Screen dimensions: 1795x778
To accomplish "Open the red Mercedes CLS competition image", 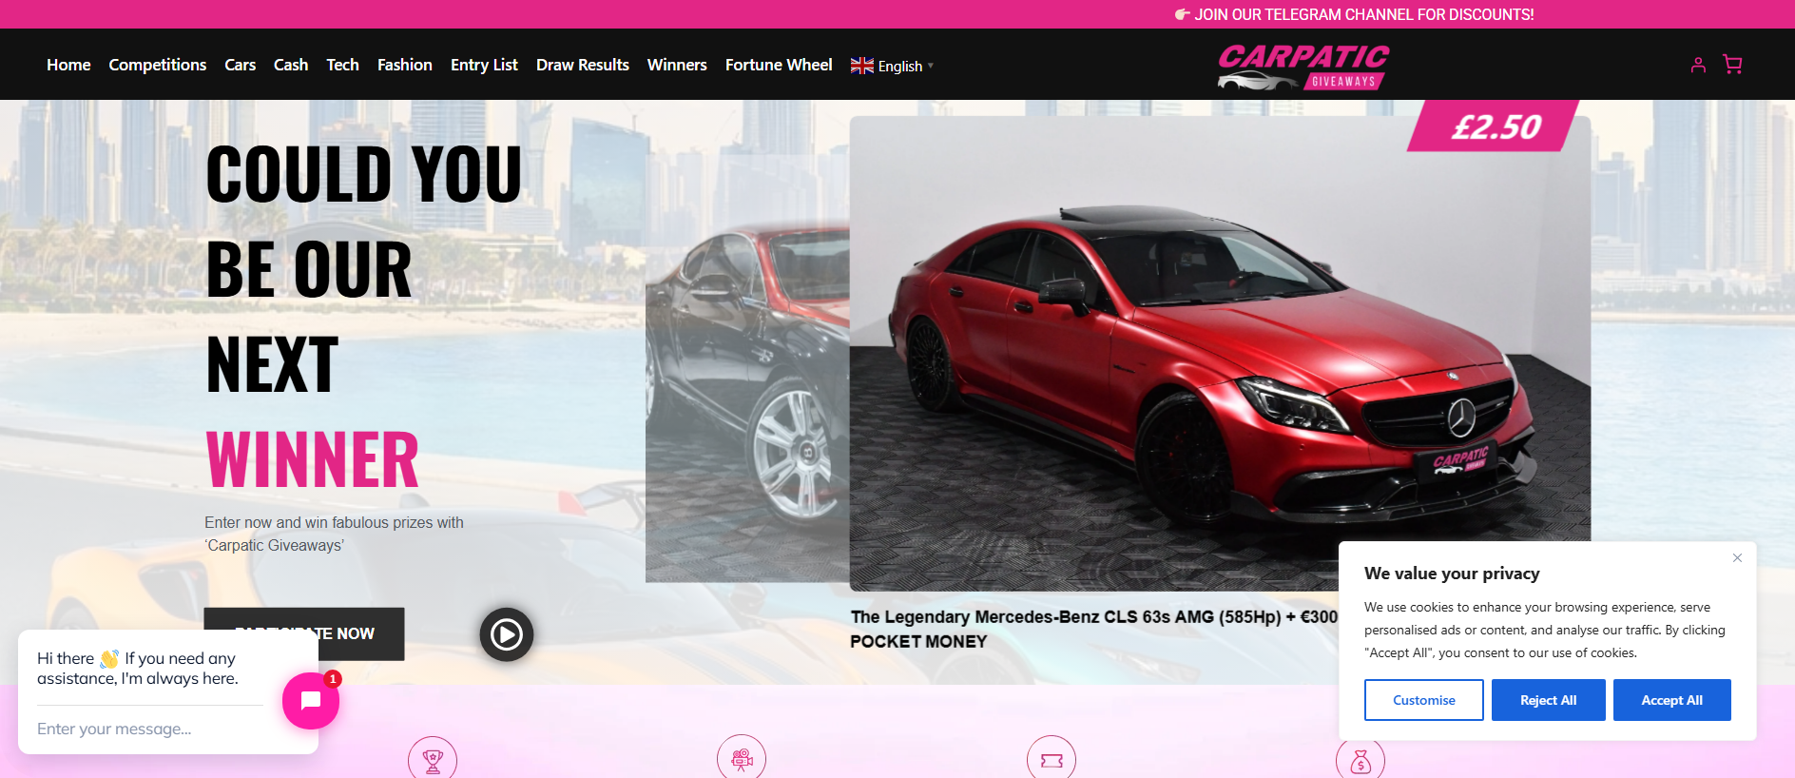I will coord(1220,352).
